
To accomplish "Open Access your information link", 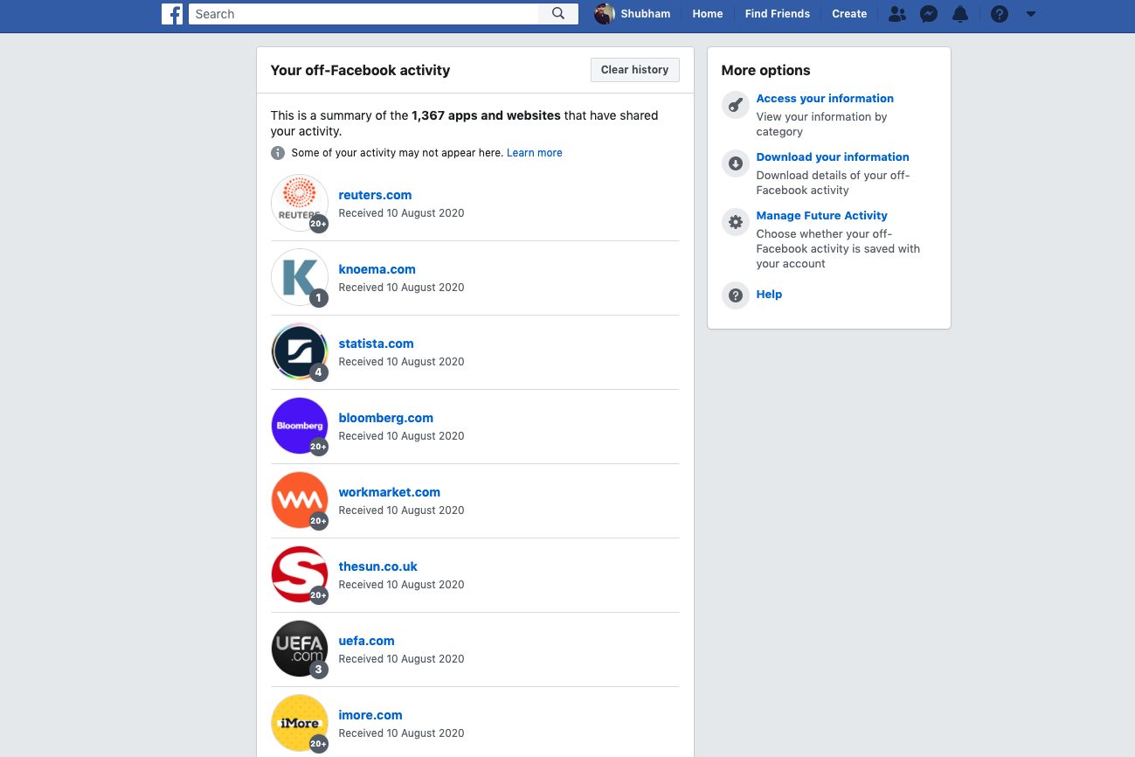I will point(825,99).
